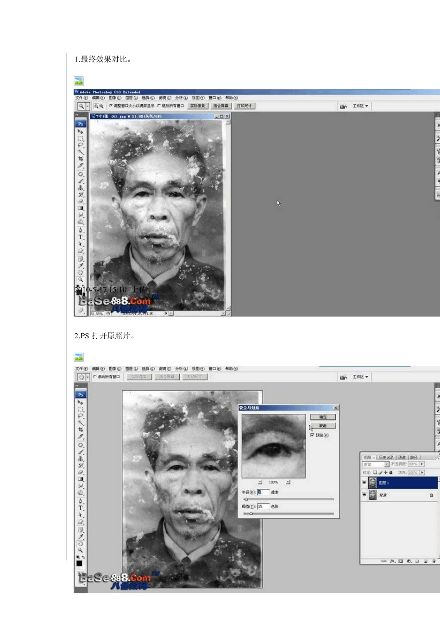Switch to the 历史记录 tab

click(x=386, y=457)
